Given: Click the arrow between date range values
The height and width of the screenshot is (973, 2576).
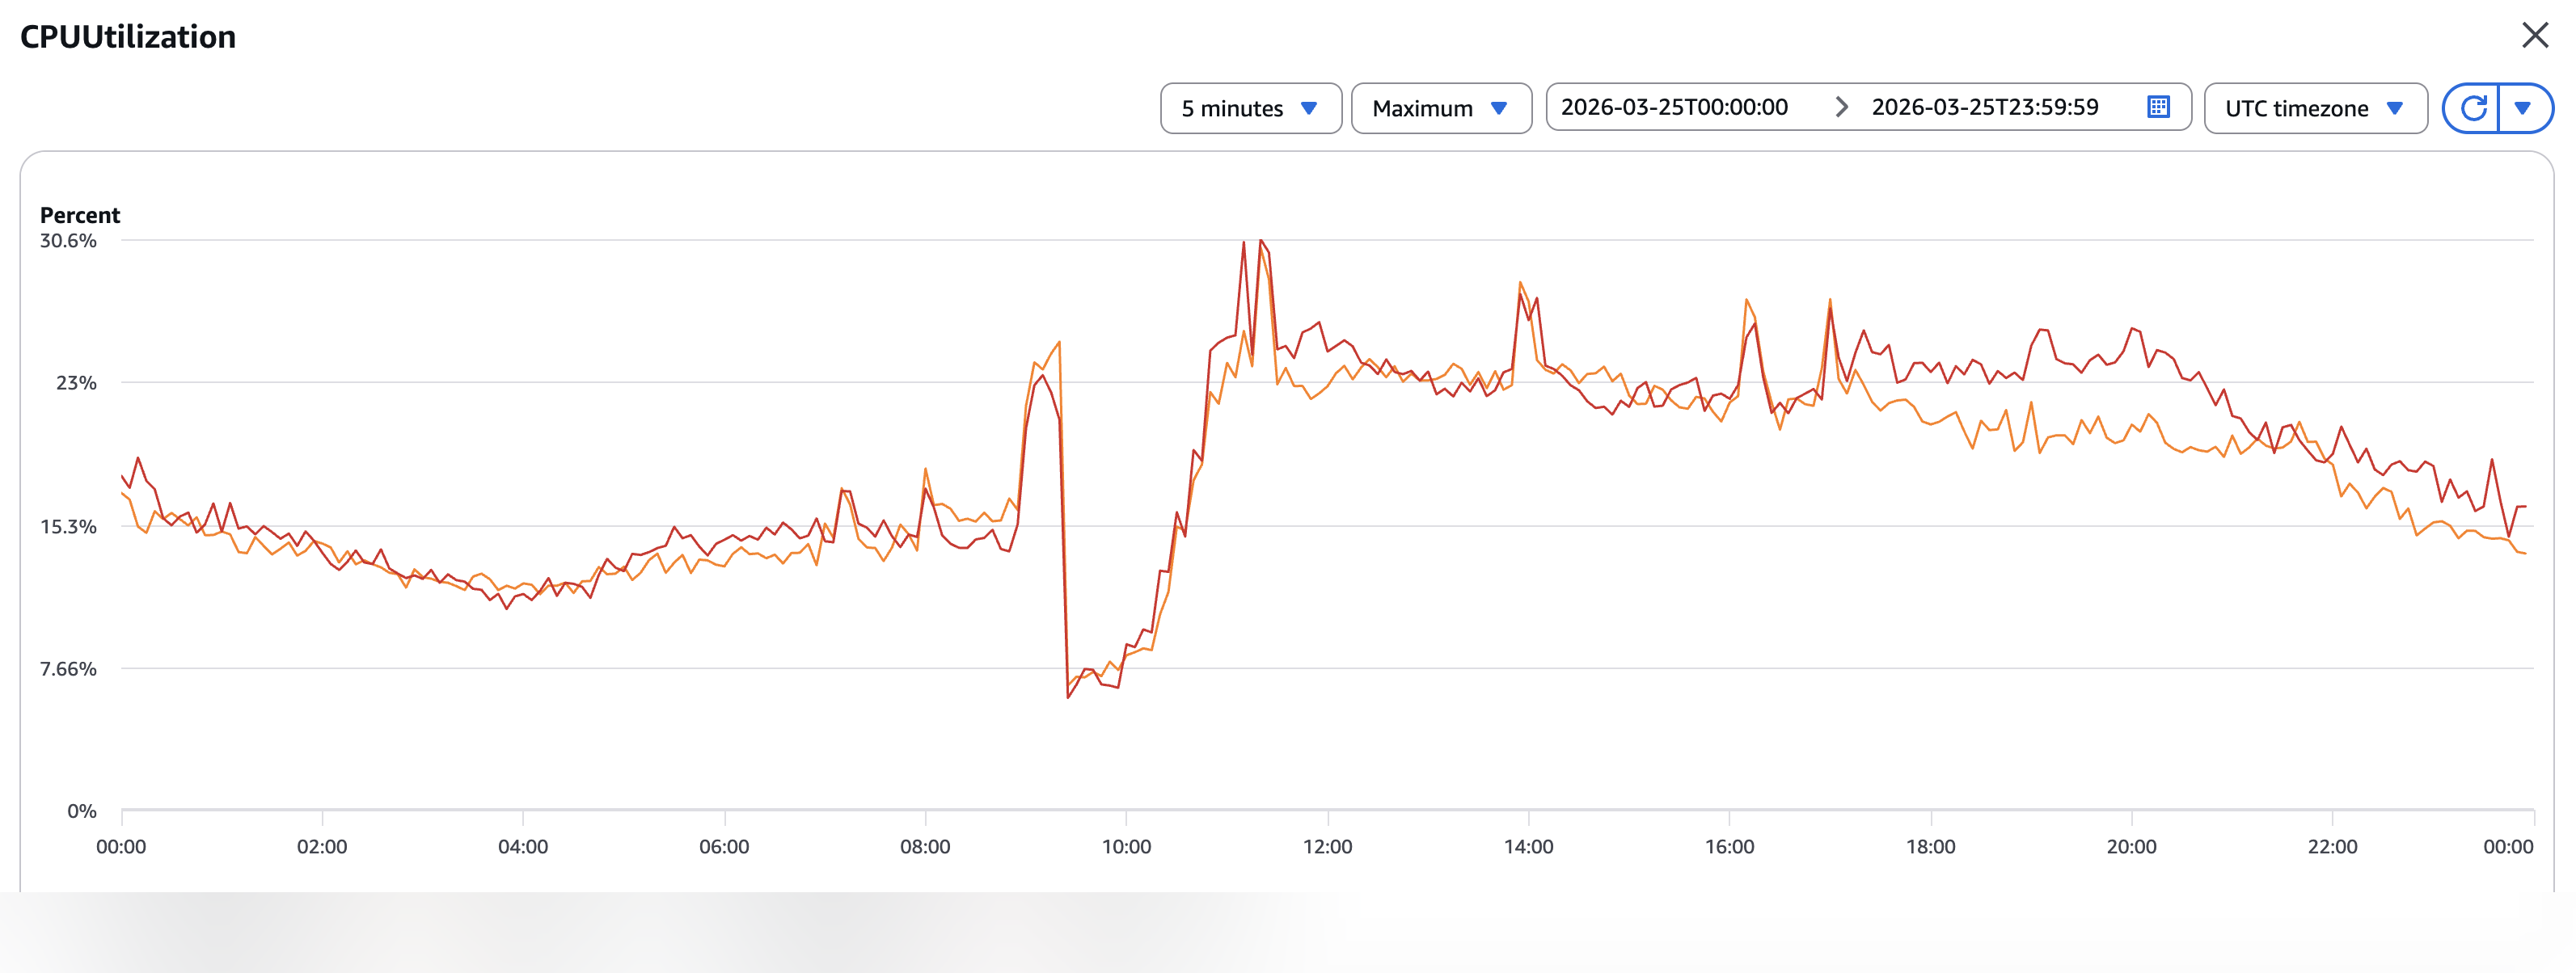Looking at the screenshot, I should pyautogui.click(x=1840, y=107).
